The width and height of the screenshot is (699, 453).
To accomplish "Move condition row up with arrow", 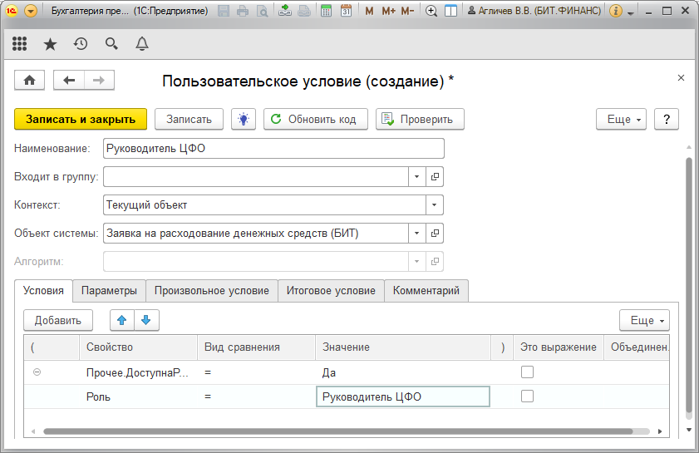I will tap(122, 320).
